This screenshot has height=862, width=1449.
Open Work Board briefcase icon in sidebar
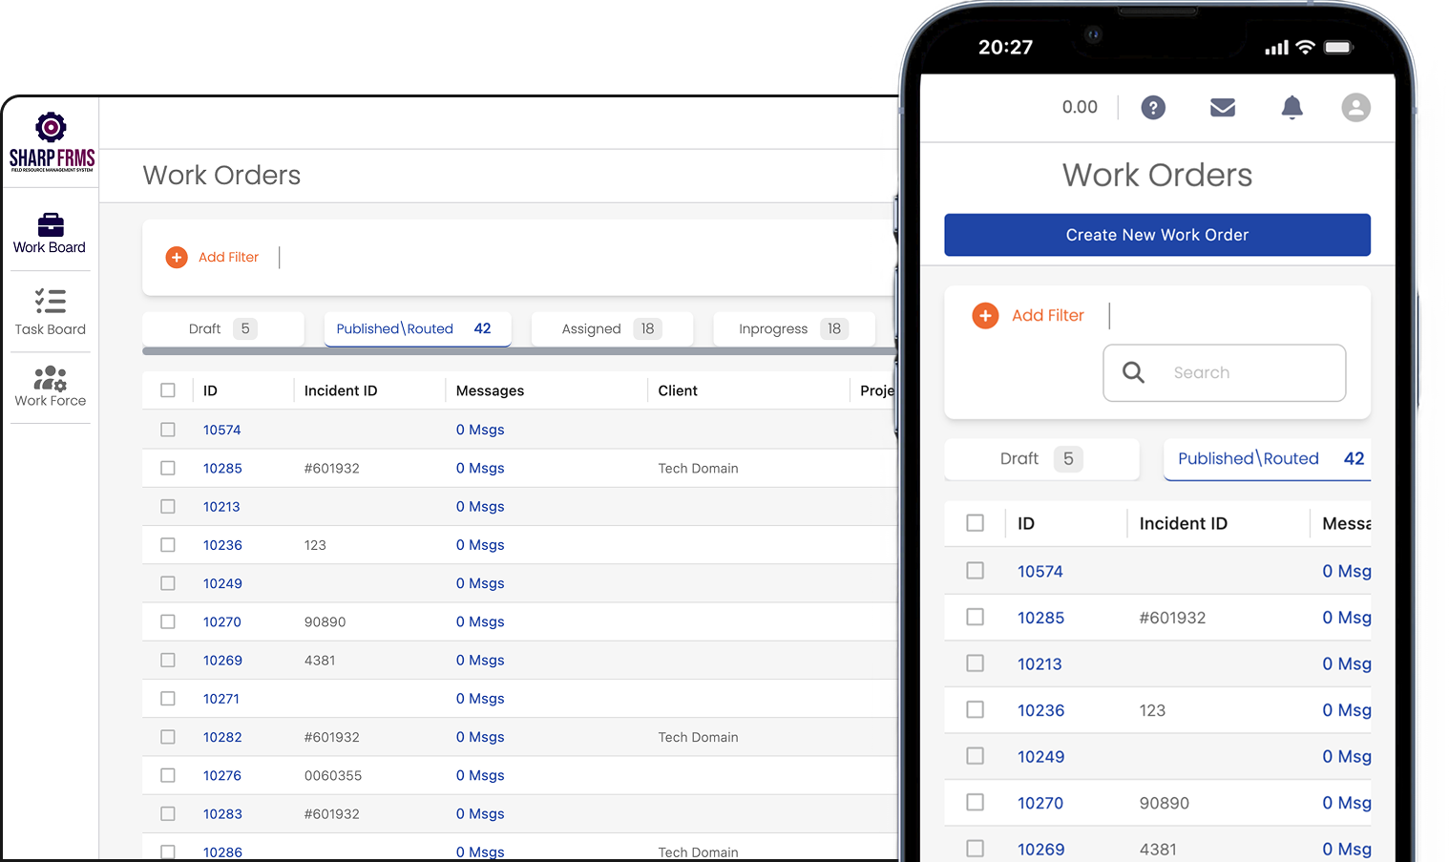click(x=51, y=225)
